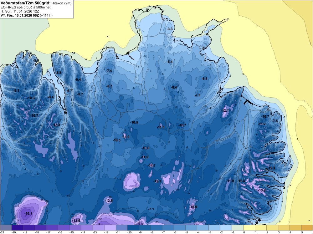Image resolution: width=313 pixels, height=234 pixels.
Task: Click the -6.7 temperature value
Action: (69, 91)
